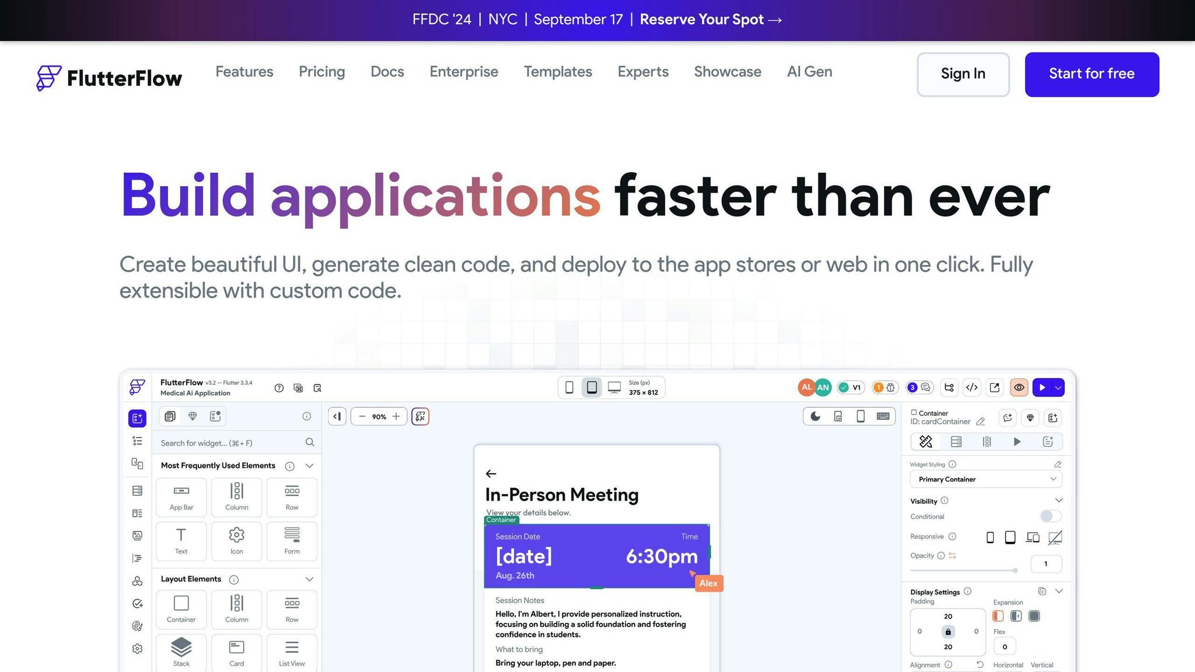Toggle phone responsive visibility icon
This screenshot has height=672, width=1195.
(x=990, y=537)
